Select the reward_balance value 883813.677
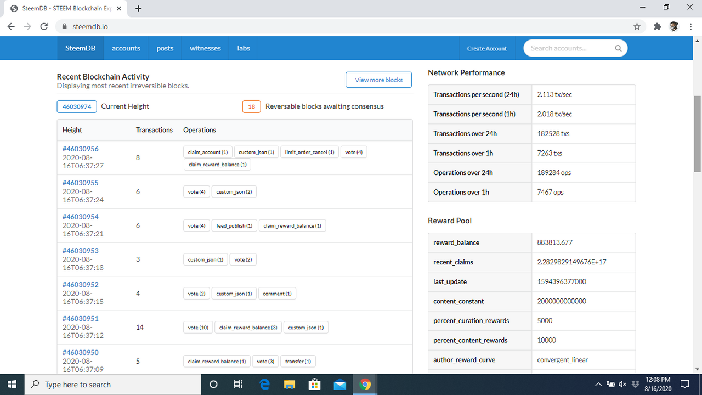The image size is (702, 395). [555, 242]
